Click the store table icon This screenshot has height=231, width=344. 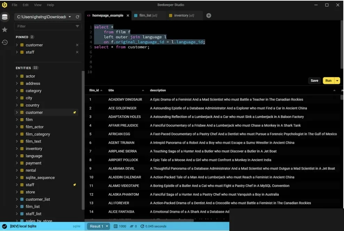click(22, 192)
